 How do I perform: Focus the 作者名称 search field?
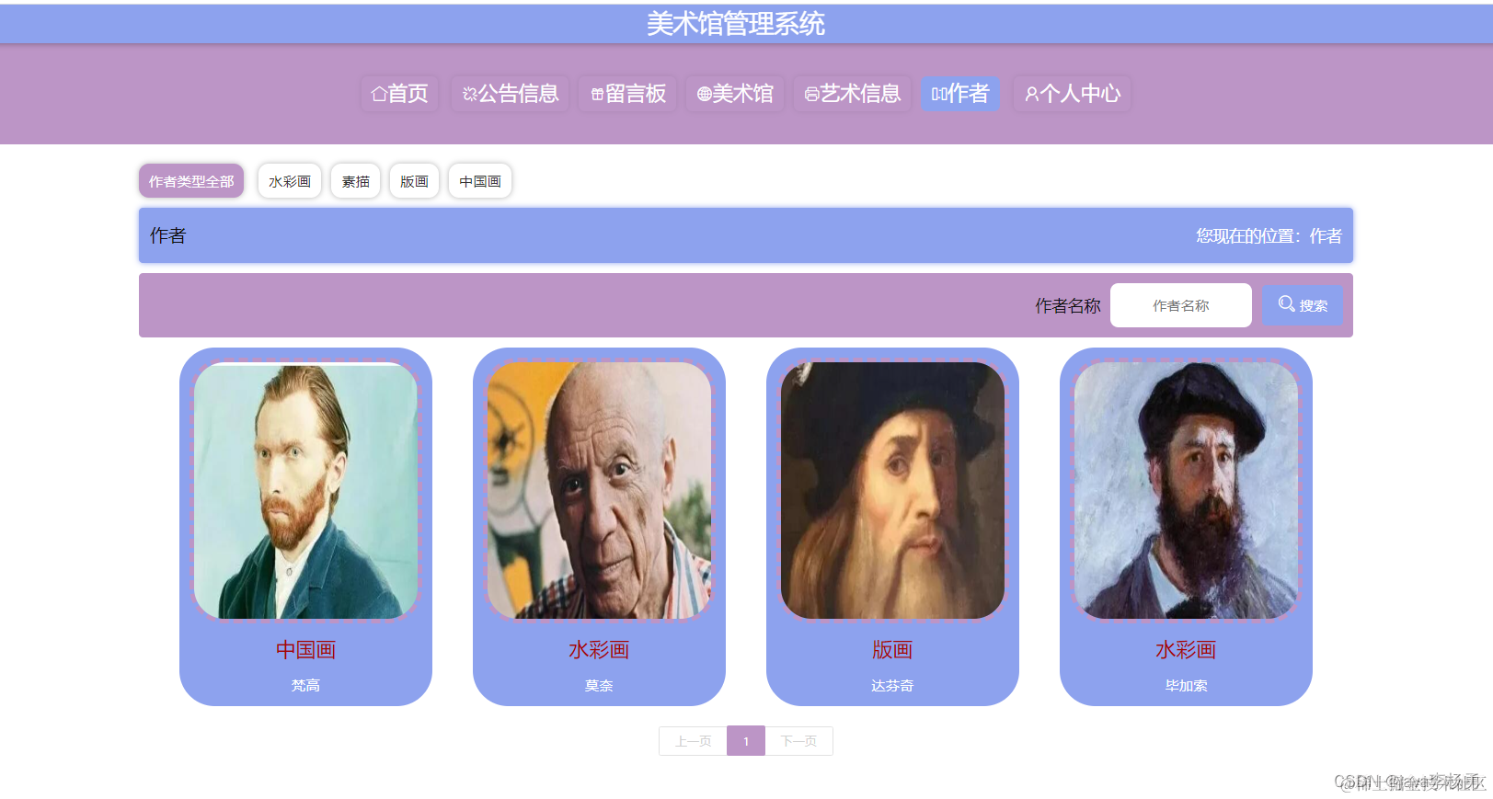pos(1181,305)
